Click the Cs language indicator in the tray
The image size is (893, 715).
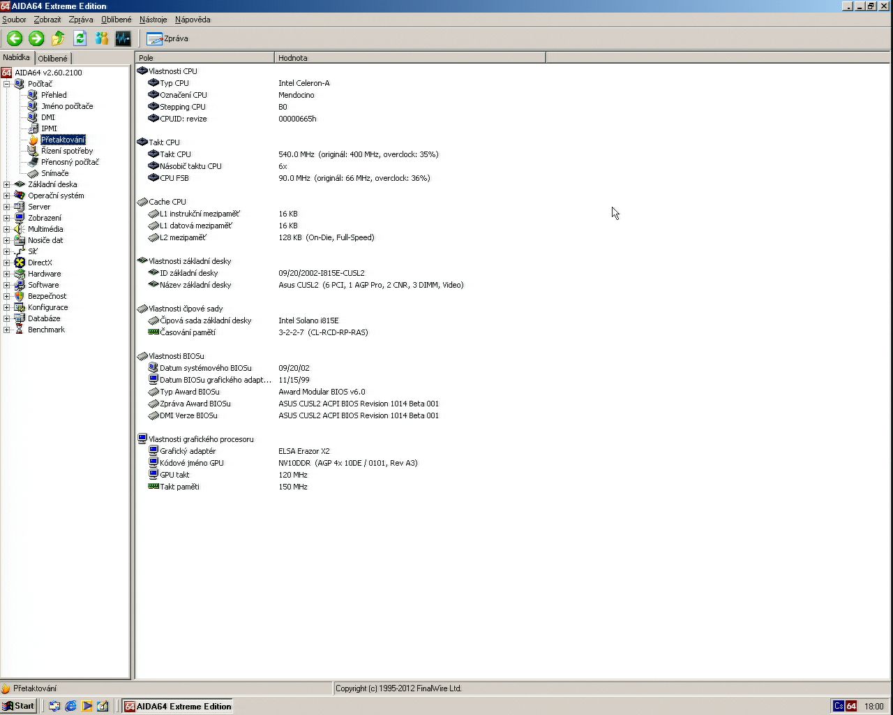point(839,706)
